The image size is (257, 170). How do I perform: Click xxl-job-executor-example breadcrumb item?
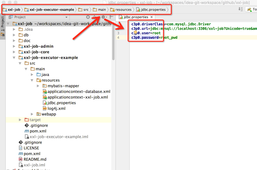(49, 10)
